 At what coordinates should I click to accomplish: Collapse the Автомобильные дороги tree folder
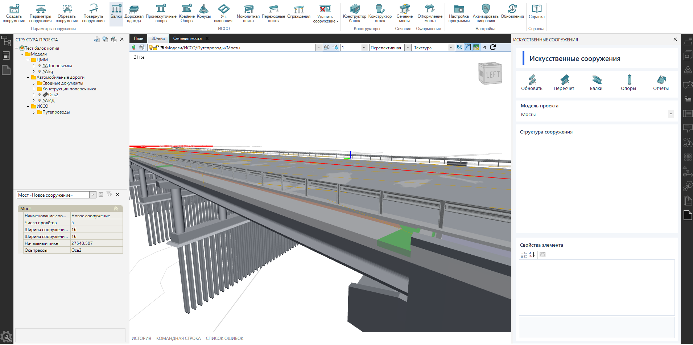(x=28, y=77)
